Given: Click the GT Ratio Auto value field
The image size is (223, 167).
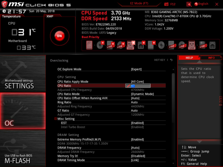Looking at the screenshot, I should [134, 111].
